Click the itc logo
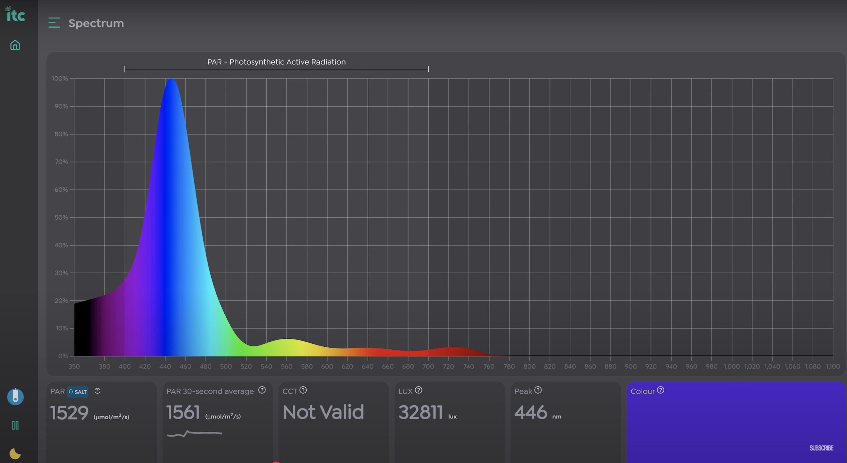The height and width of the screenshot is (463, 847). tap(15, 14)
